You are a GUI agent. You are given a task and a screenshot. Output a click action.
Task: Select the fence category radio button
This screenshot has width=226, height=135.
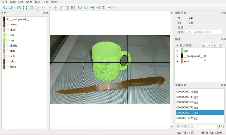pyautogui.click(x=7, y=67)
